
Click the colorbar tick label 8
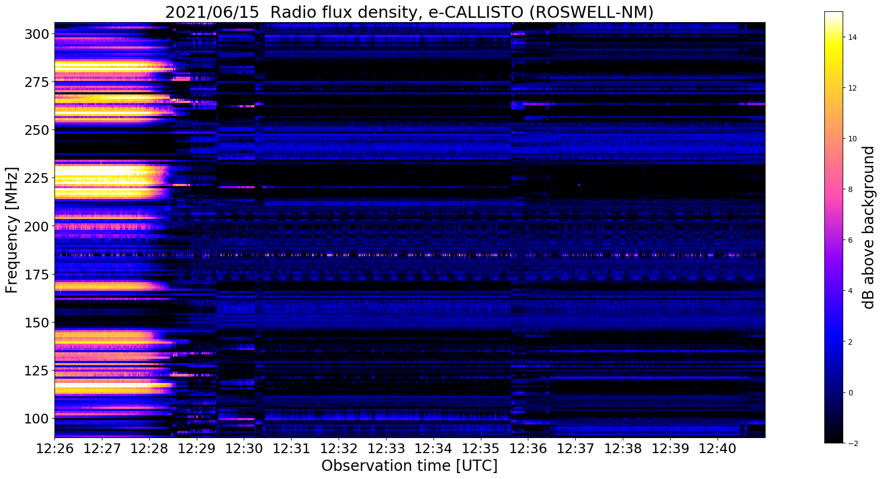pos(851,189)
